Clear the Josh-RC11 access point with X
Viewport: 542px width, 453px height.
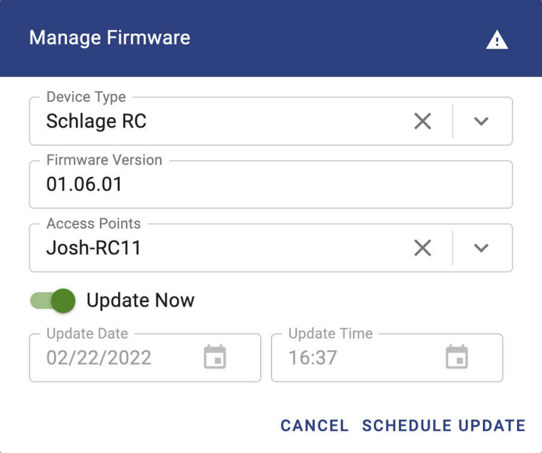coord(422,248)
